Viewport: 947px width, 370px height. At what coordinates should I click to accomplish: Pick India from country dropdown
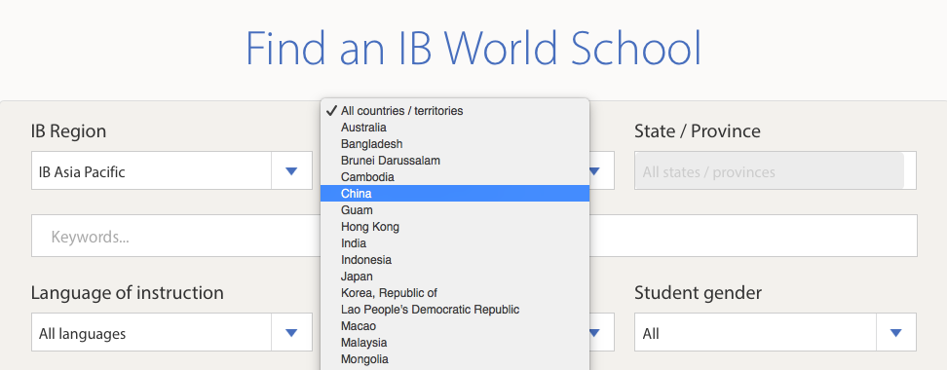(455, 243)
